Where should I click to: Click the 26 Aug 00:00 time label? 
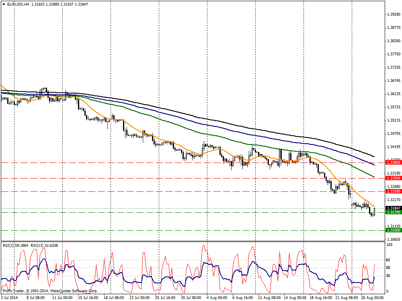point(372,298)
